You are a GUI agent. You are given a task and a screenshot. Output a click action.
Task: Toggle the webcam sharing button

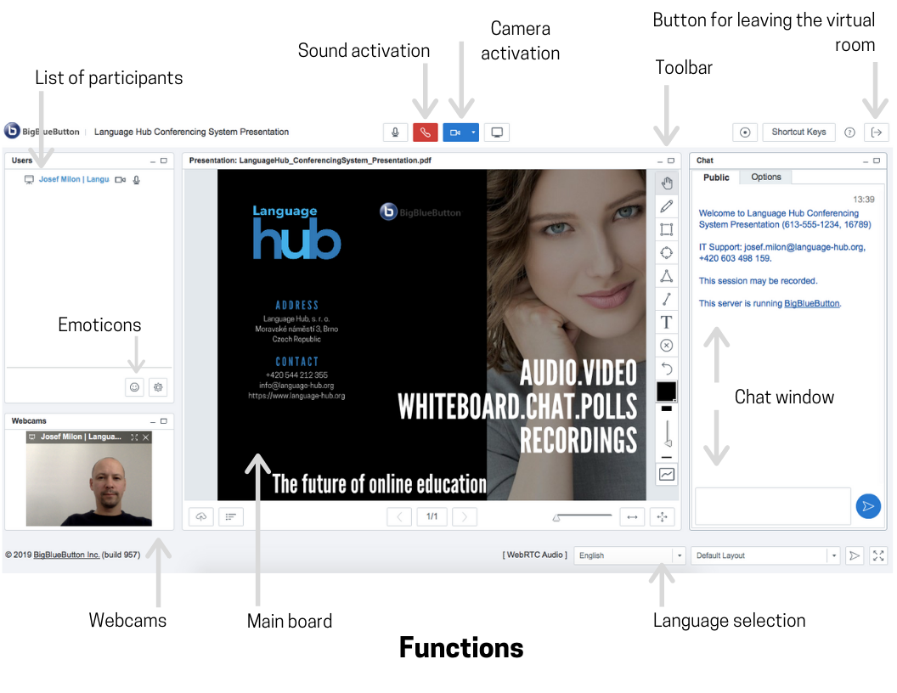tap(455, 132)
